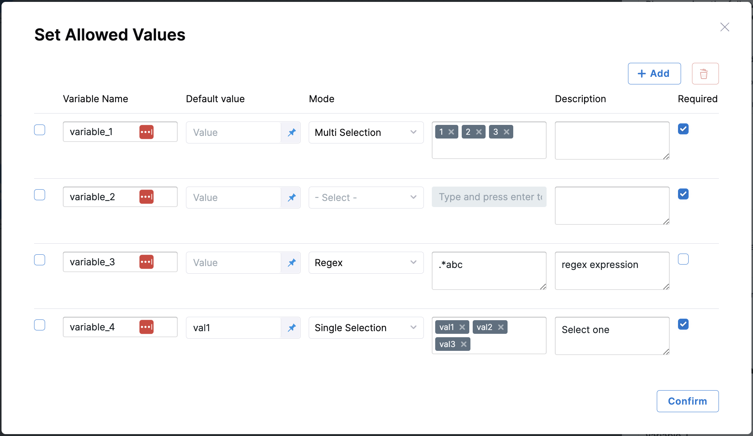Click the .*abc regex text field
The height and width of the screenshot is (436, 753).
pyautogui.click(x=489, y=271)
